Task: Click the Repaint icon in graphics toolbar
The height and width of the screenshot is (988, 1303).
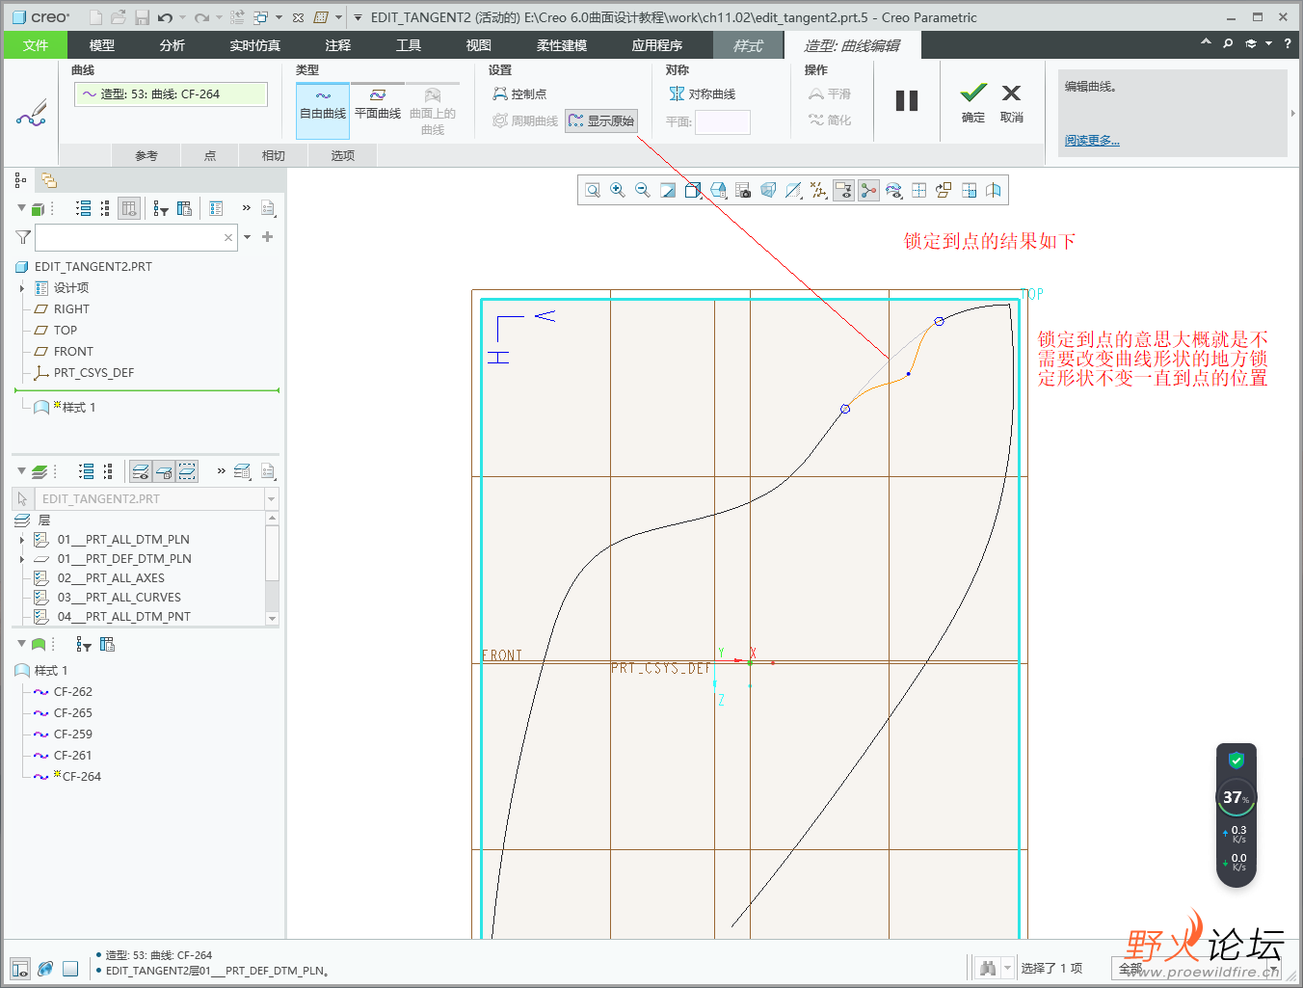Action: coord(668,190)
